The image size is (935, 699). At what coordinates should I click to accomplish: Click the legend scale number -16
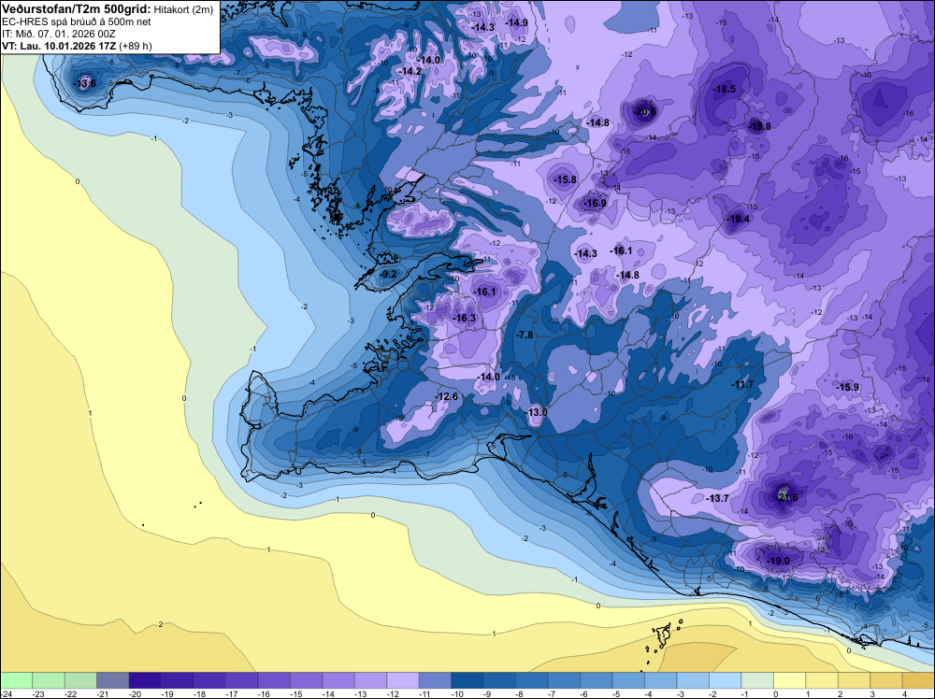click(265, 693)
